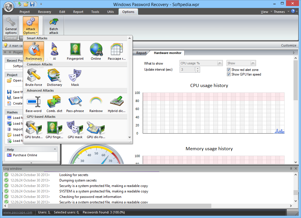Choose the Brute-force attack hammer
The width and height of the screenshot is (301, 218).
coord(34,78)
